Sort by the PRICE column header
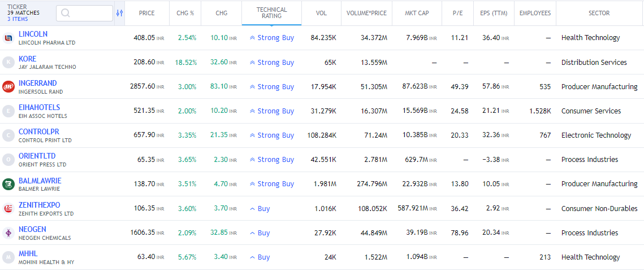644x272 pixels. 146,13
